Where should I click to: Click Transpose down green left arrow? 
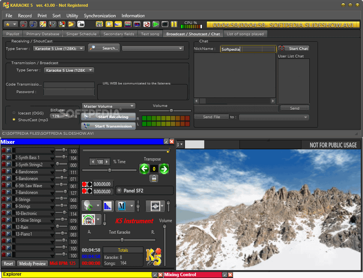(x=144, y=169)
